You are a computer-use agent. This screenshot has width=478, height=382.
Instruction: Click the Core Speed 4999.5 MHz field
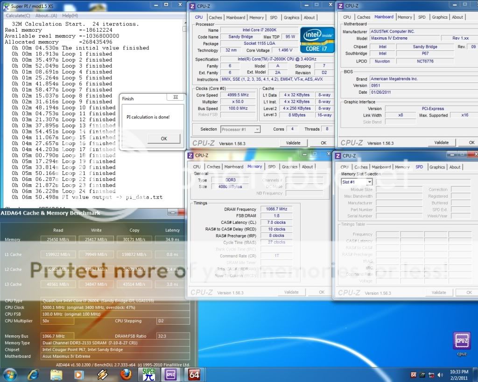(x=238, y=95)
